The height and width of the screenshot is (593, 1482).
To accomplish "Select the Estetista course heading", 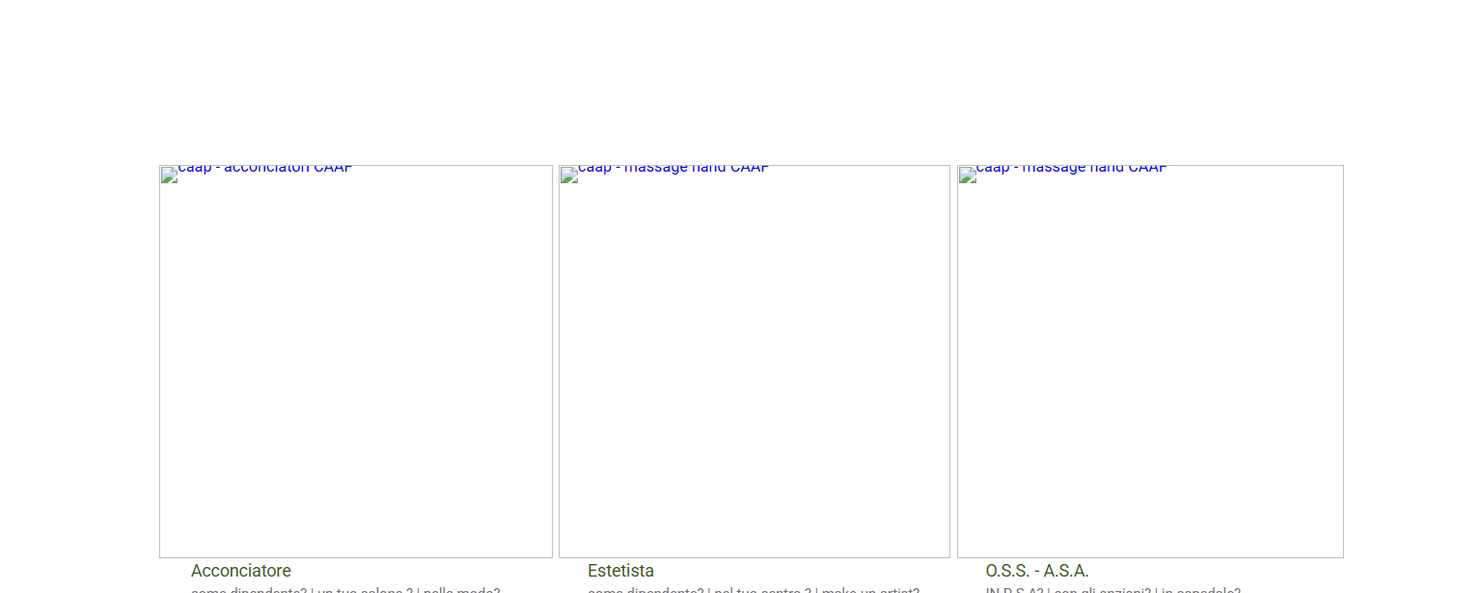I will tap(620, 571).
